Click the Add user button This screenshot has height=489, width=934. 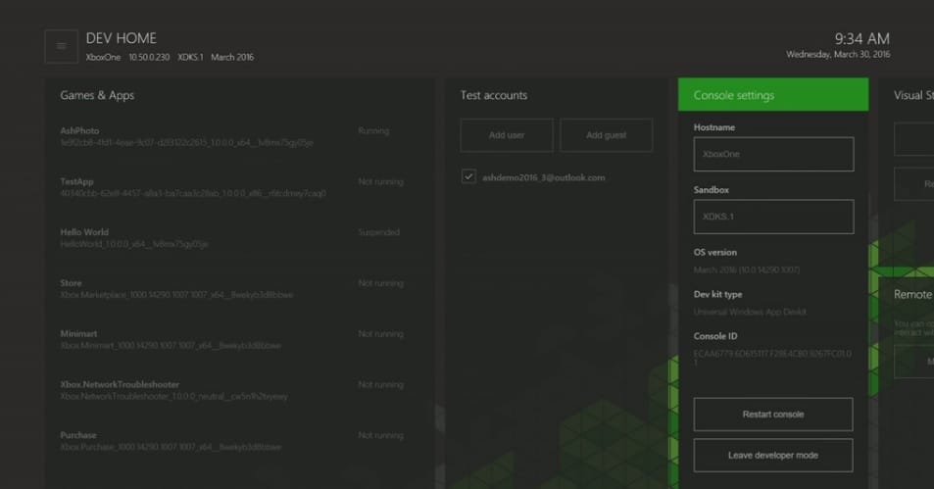click(x=507, y=135)
